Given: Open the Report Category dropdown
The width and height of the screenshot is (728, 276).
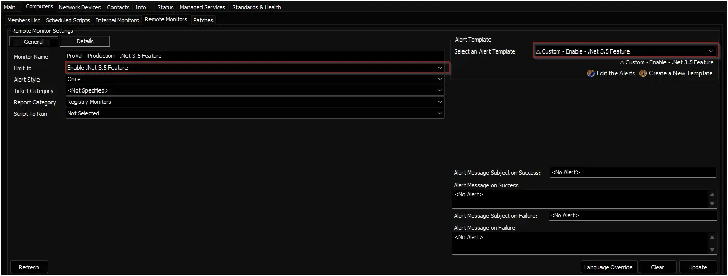Looking at the screenshot, I should point(440,102).
